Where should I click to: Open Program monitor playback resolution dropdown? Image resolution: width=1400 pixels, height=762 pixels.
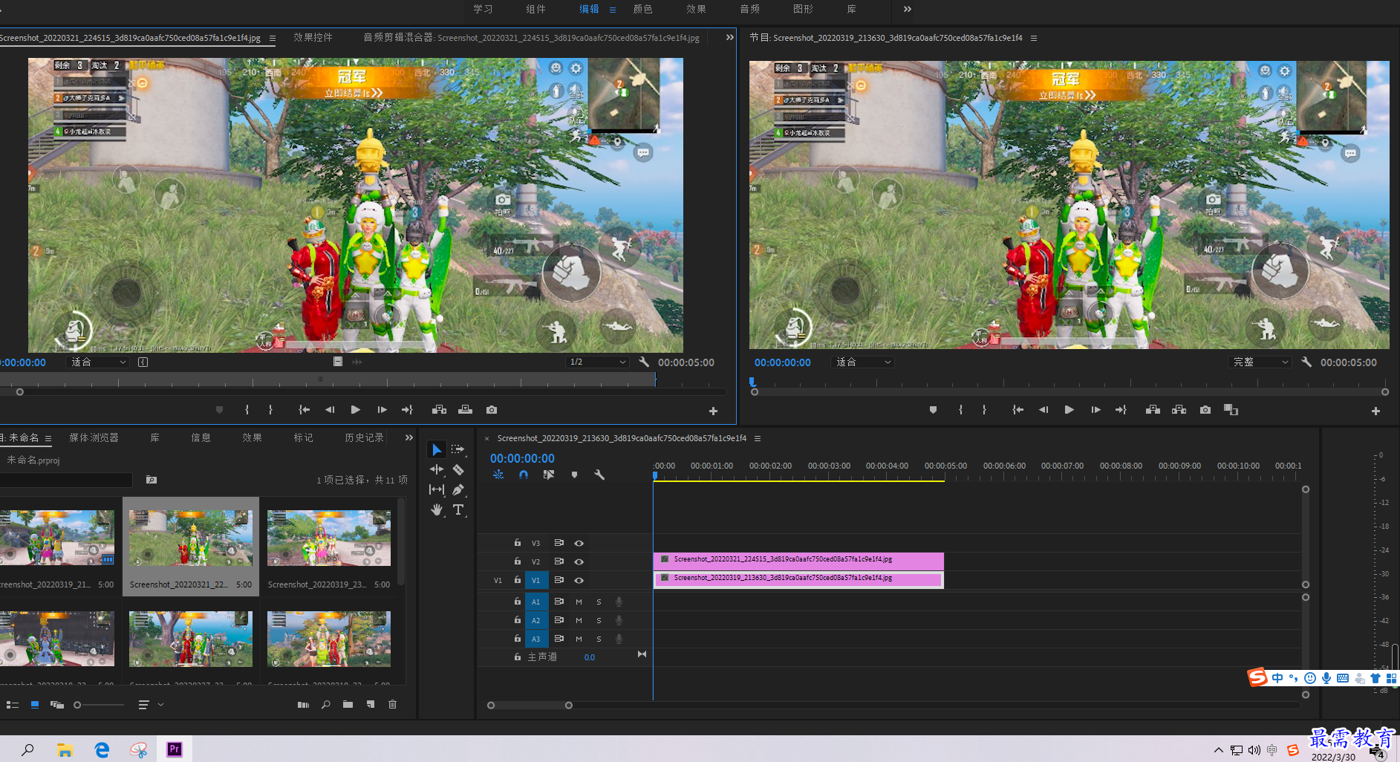click(x=1260, y=362)
